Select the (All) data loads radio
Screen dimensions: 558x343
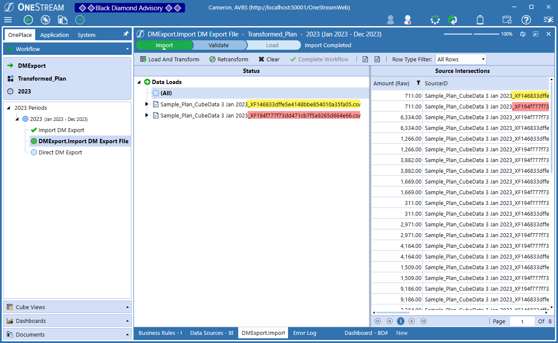(156, 93)
